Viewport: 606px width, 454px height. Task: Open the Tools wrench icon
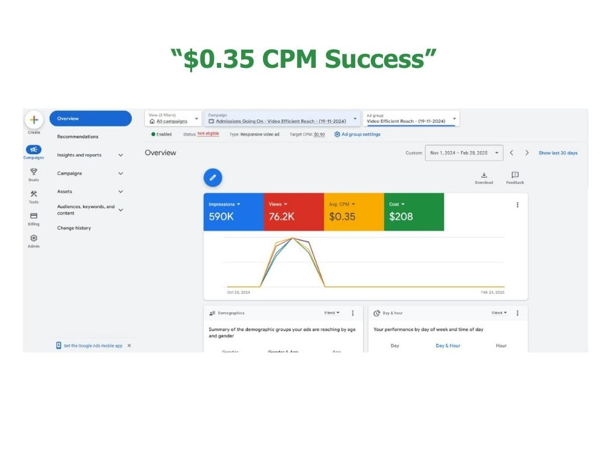[33, 194]
